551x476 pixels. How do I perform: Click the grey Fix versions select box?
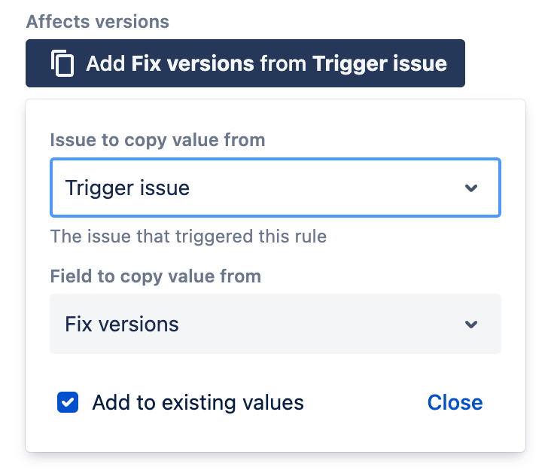tap(275, 324)
